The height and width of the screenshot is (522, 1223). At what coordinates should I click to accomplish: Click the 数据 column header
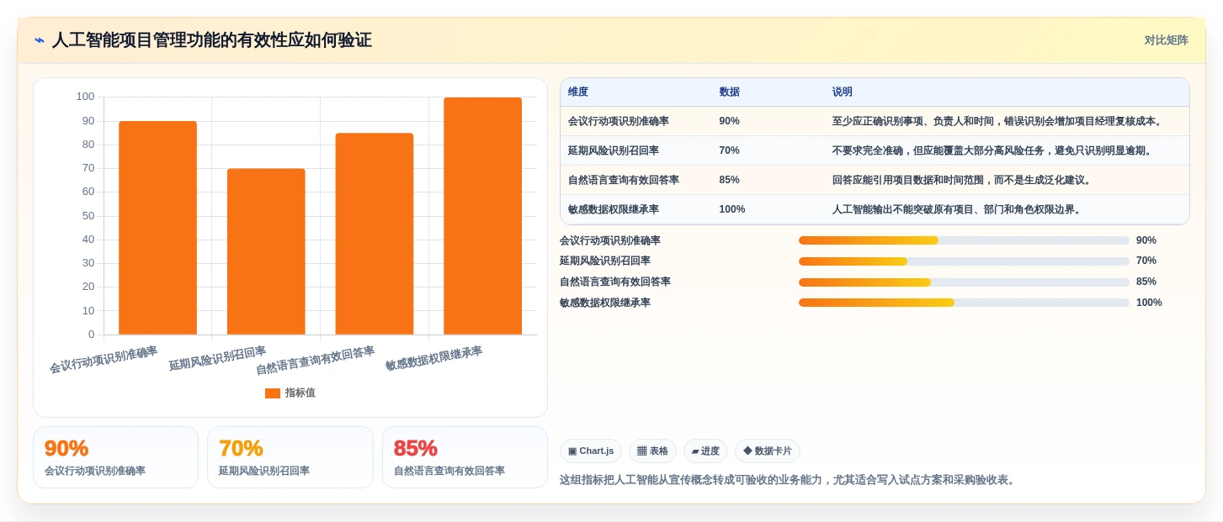(729, 92)
